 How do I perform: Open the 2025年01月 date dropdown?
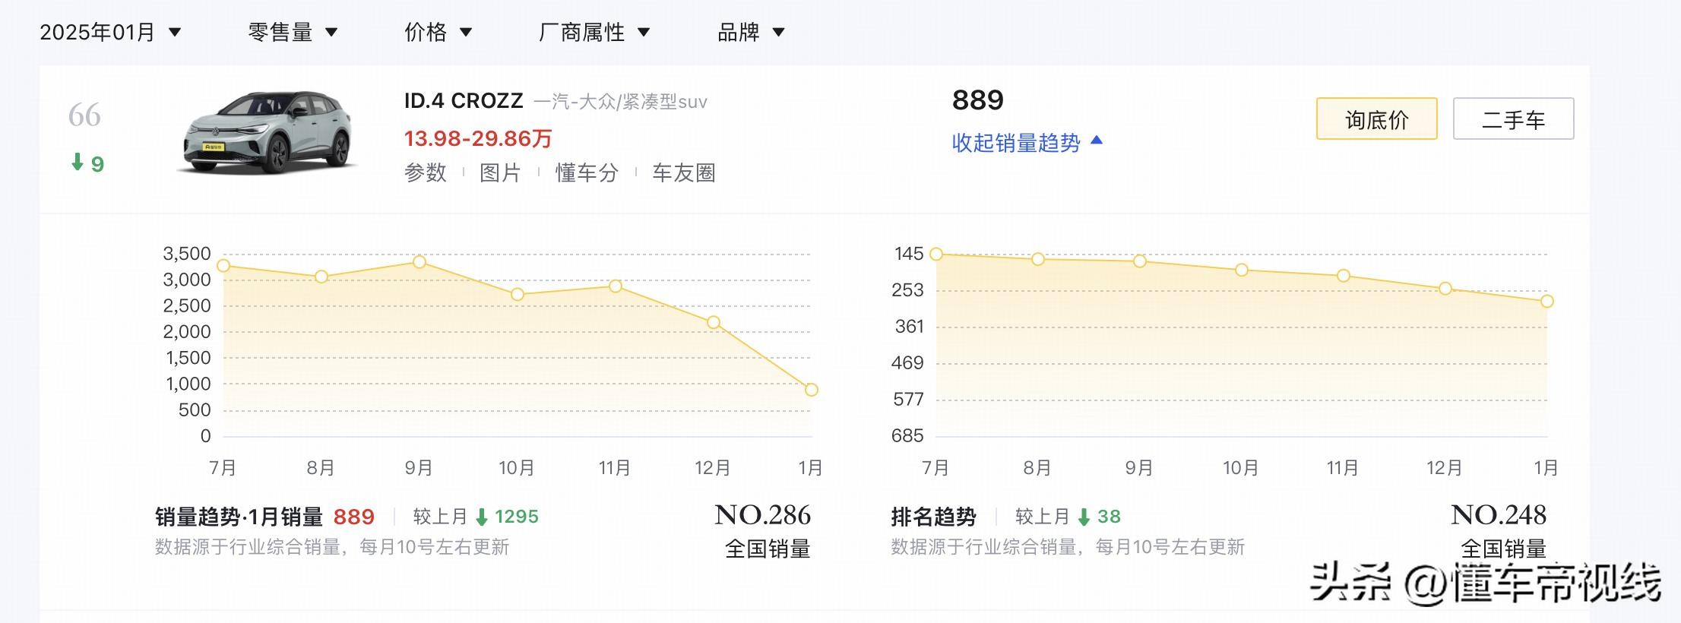(x=110, y=32)
